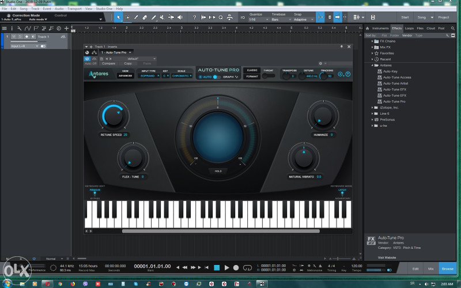
Task: Pin the Track 1 Inserts window
Action: 342,47
